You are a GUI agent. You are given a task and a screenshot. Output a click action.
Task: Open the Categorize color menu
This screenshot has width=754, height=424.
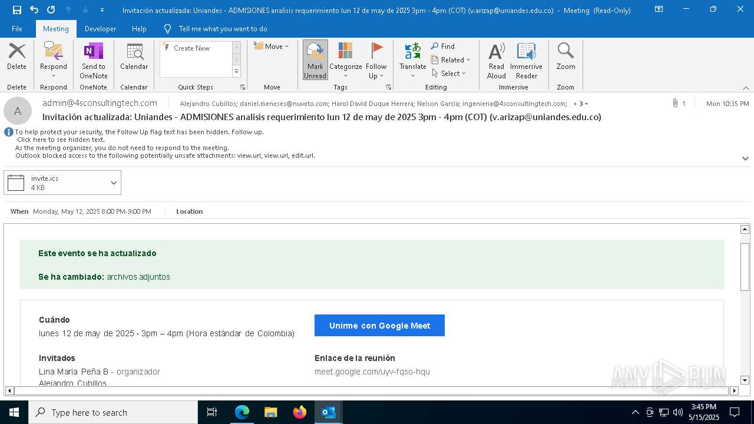tap(346, 60)
